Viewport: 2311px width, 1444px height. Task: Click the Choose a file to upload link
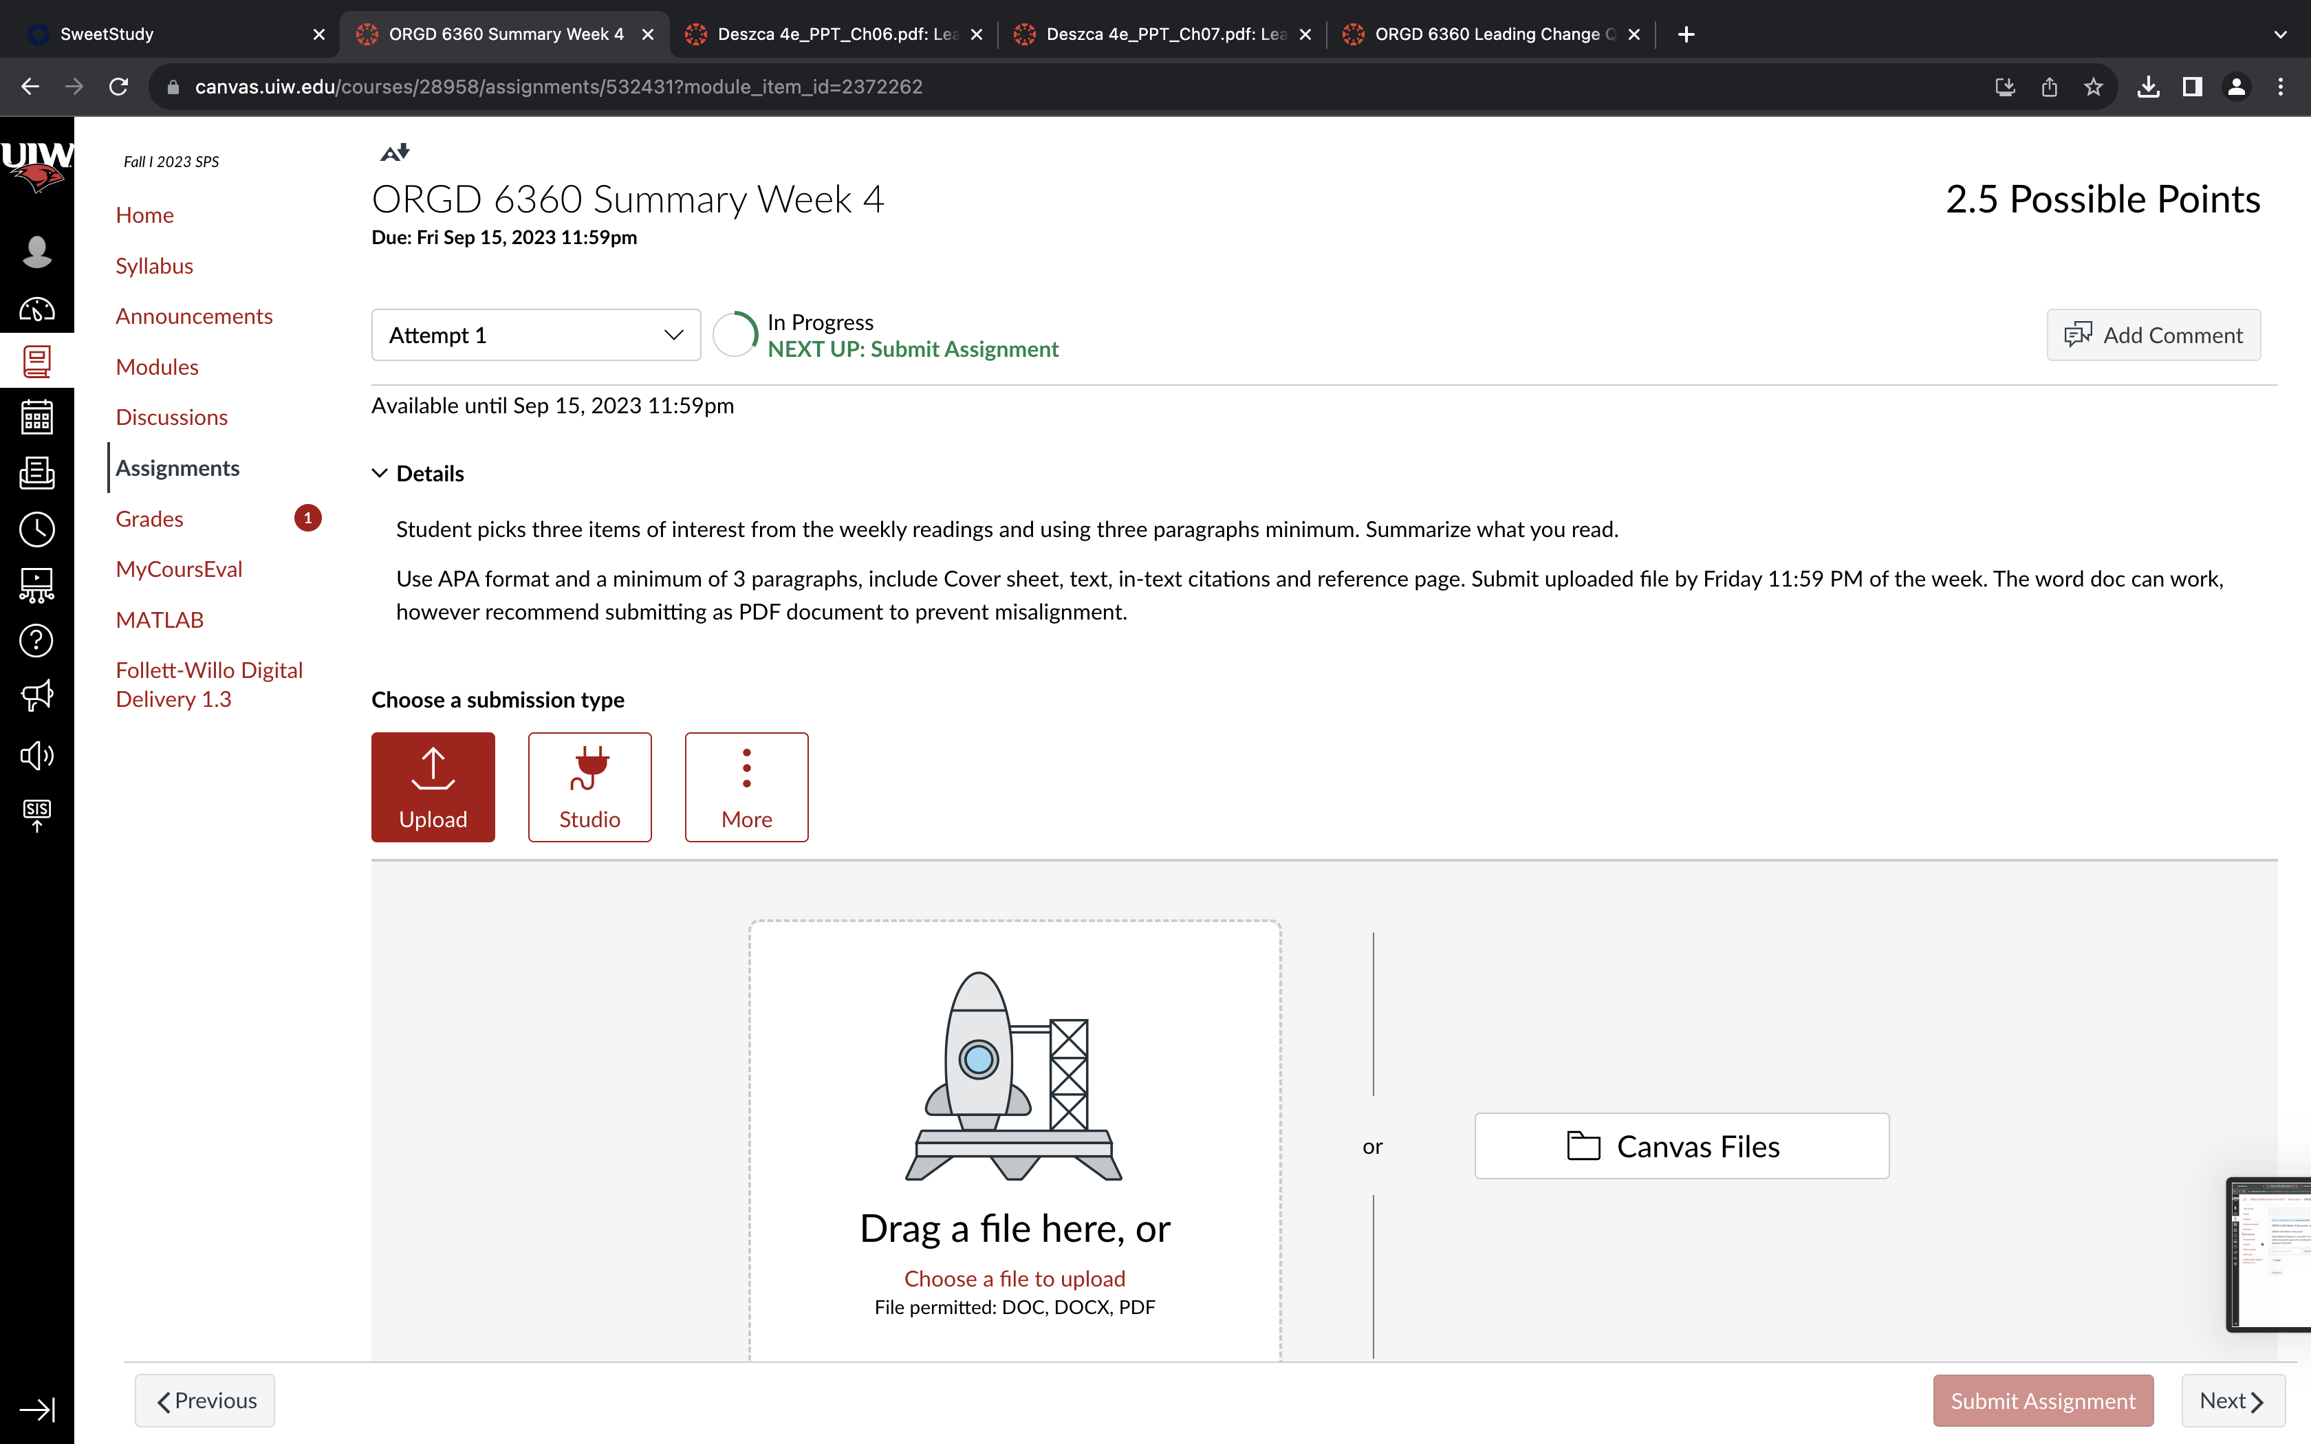[x=1015, y=1278]
